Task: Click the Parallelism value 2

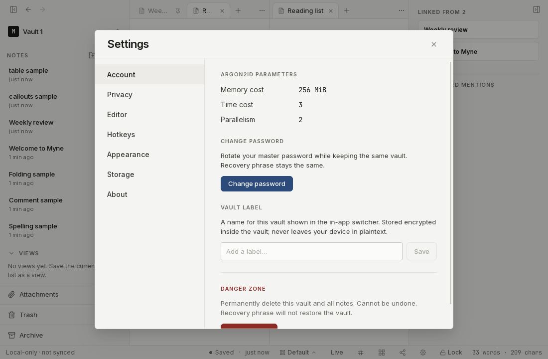Action: pyautogui.click(x=300, y=120)
